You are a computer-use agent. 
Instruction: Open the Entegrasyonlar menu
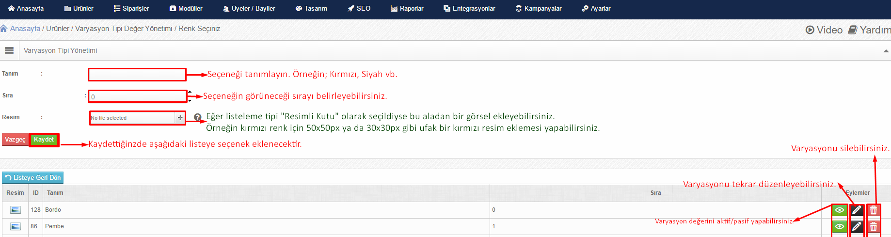pyautogui.click(x=470, y=8)
